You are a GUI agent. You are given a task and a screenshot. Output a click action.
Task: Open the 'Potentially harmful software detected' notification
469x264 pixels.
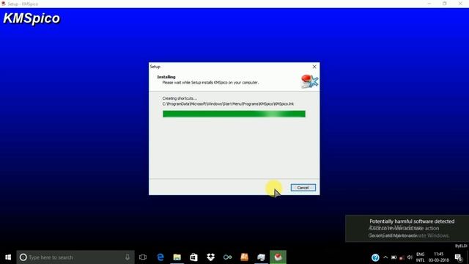[x=407, y=228]
